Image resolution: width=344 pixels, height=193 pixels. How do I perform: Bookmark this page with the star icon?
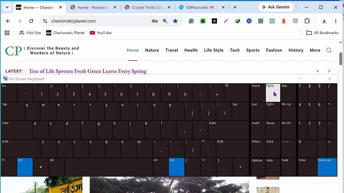[x=175, y=21]
